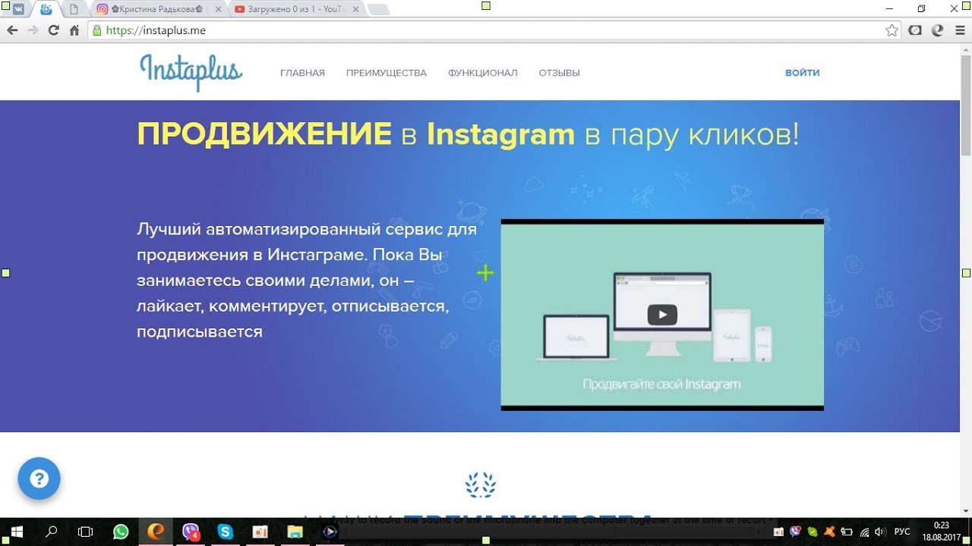Click the Instaplus logo
This screenshot has width=972, height=546.
[x=191, y=72]
